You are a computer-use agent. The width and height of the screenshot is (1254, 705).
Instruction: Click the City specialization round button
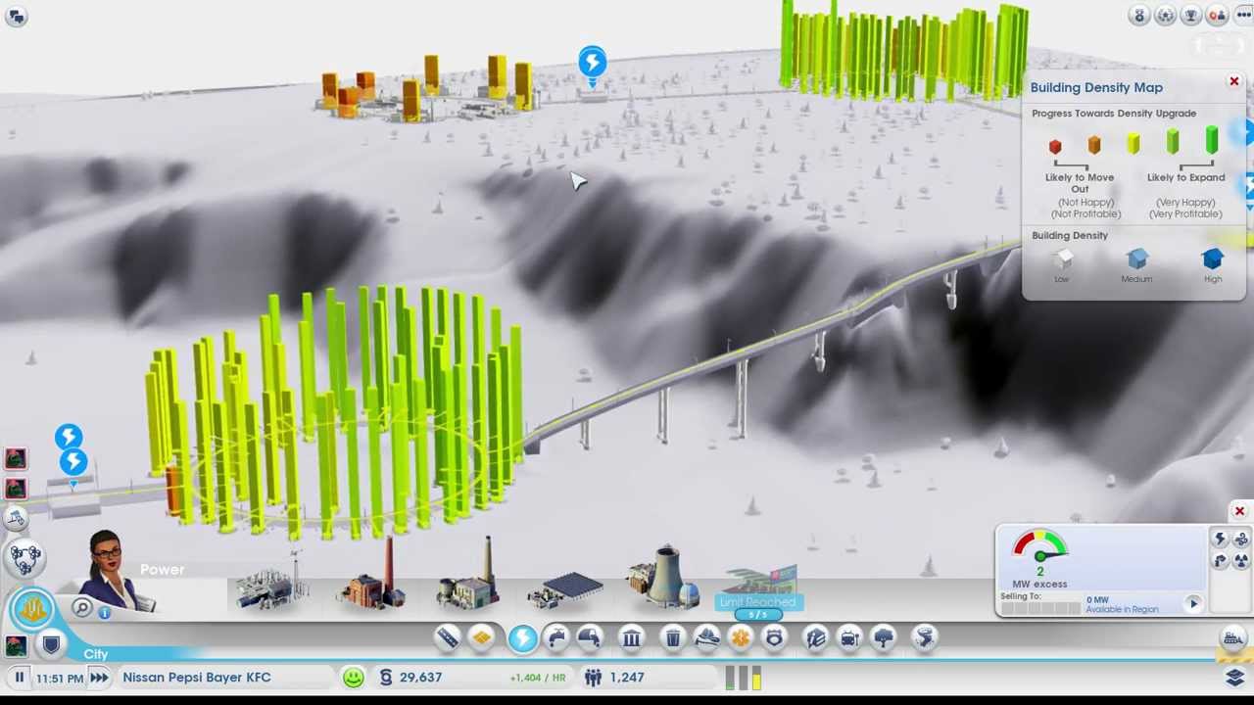(32, 609)
